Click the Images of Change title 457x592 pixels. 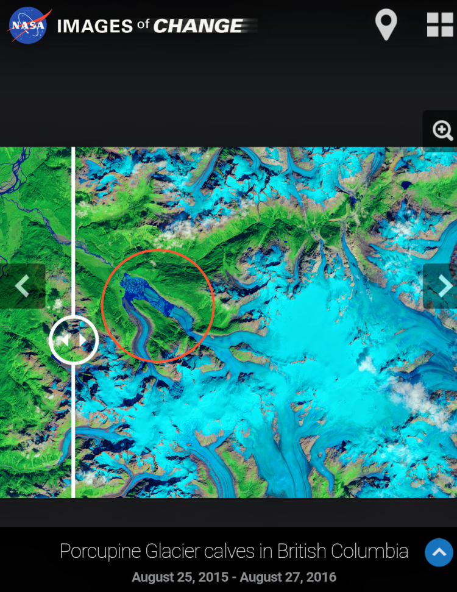pyautogui.click(x=150, y=26)
